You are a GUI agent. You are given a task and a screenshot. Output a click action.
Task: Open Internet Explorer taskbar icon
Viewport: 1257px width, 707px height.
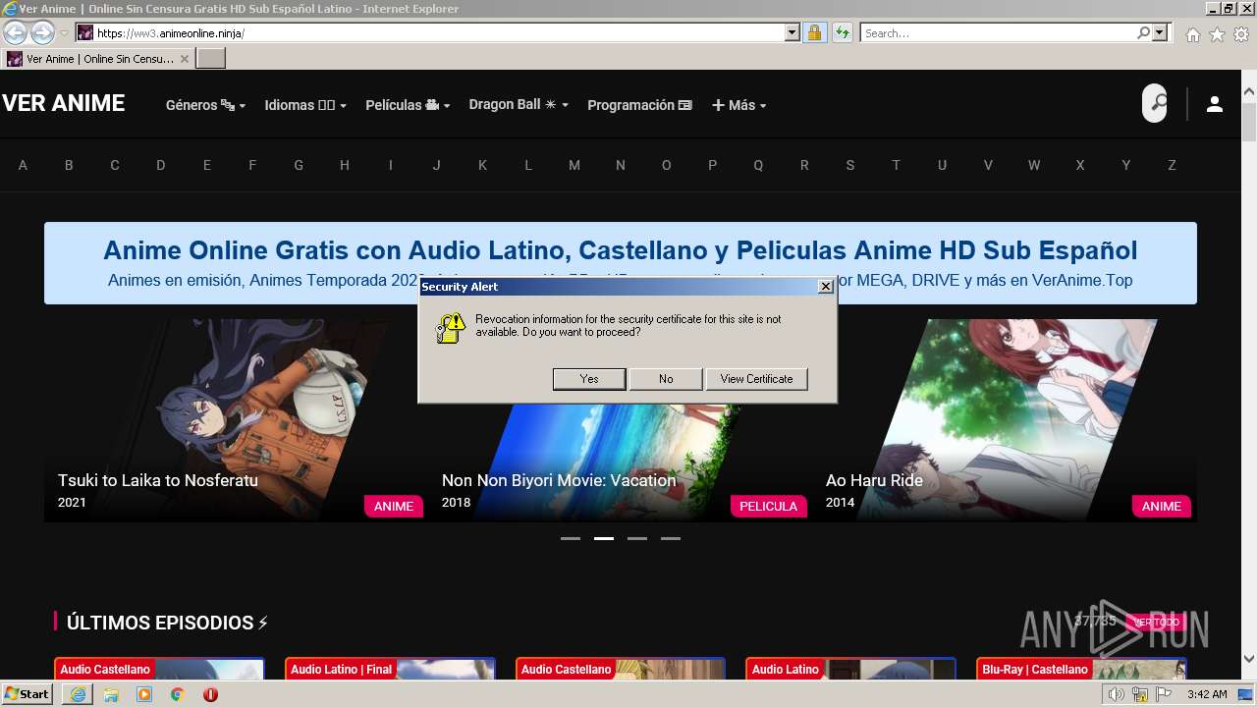(78, 694)
